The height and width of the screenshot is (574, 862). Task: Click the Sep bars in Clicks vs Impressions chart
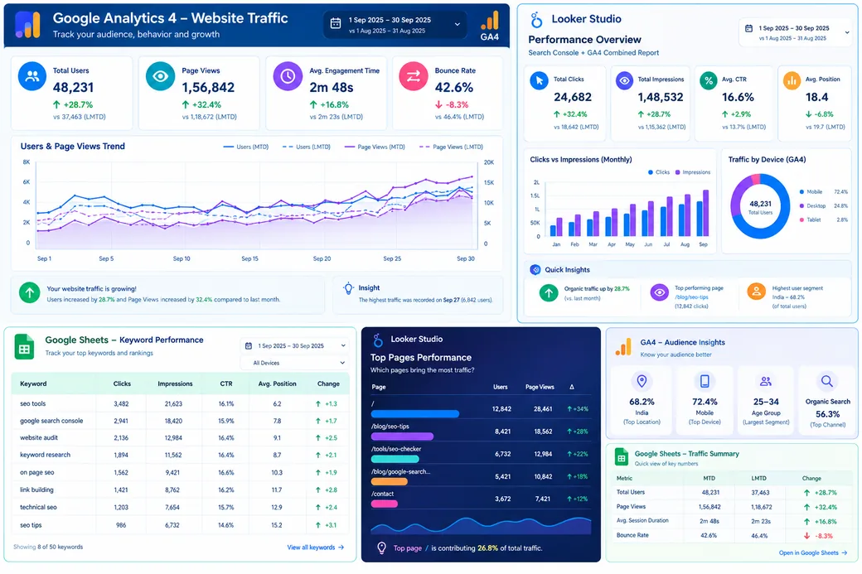[703, 213]
